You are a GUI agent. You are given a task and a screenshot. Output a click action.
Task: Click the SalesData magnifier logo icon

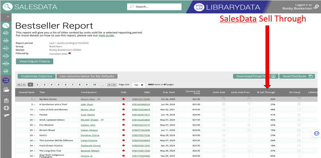pos(8,7)
